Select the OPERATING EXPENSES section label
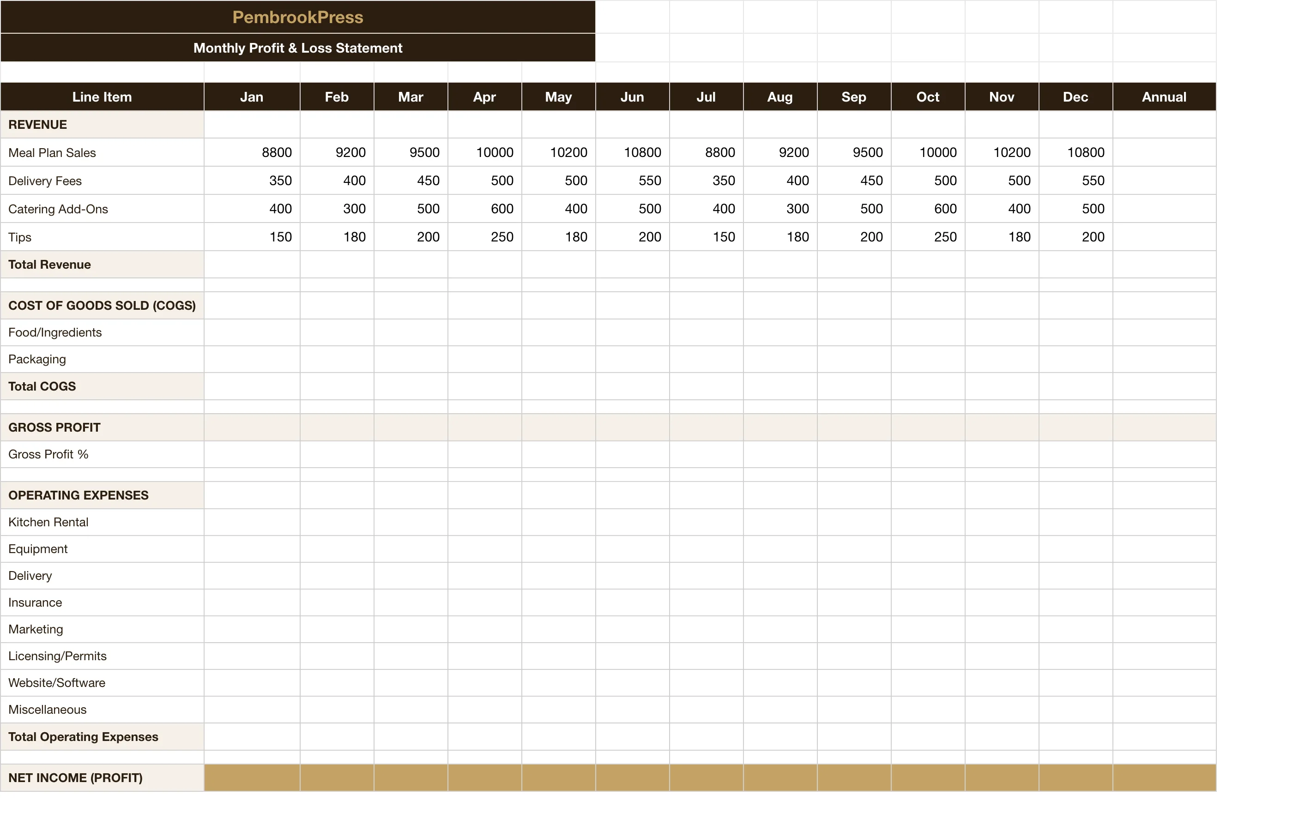The image size is (1293, 831). (102, 495)
